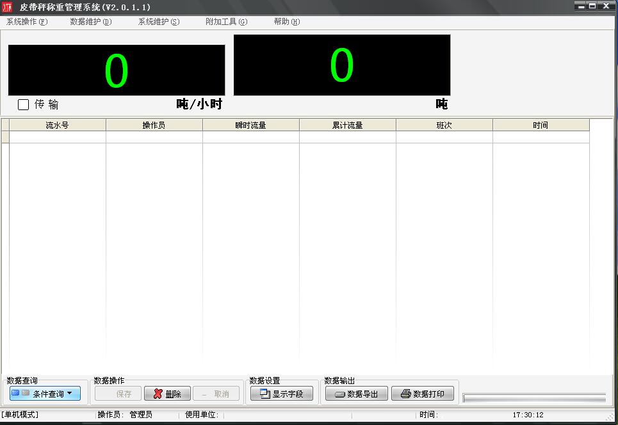Viewport: 618px width, 425px height.
Task: Click the operator (操作员) column header
Action: tap(154, 125)
